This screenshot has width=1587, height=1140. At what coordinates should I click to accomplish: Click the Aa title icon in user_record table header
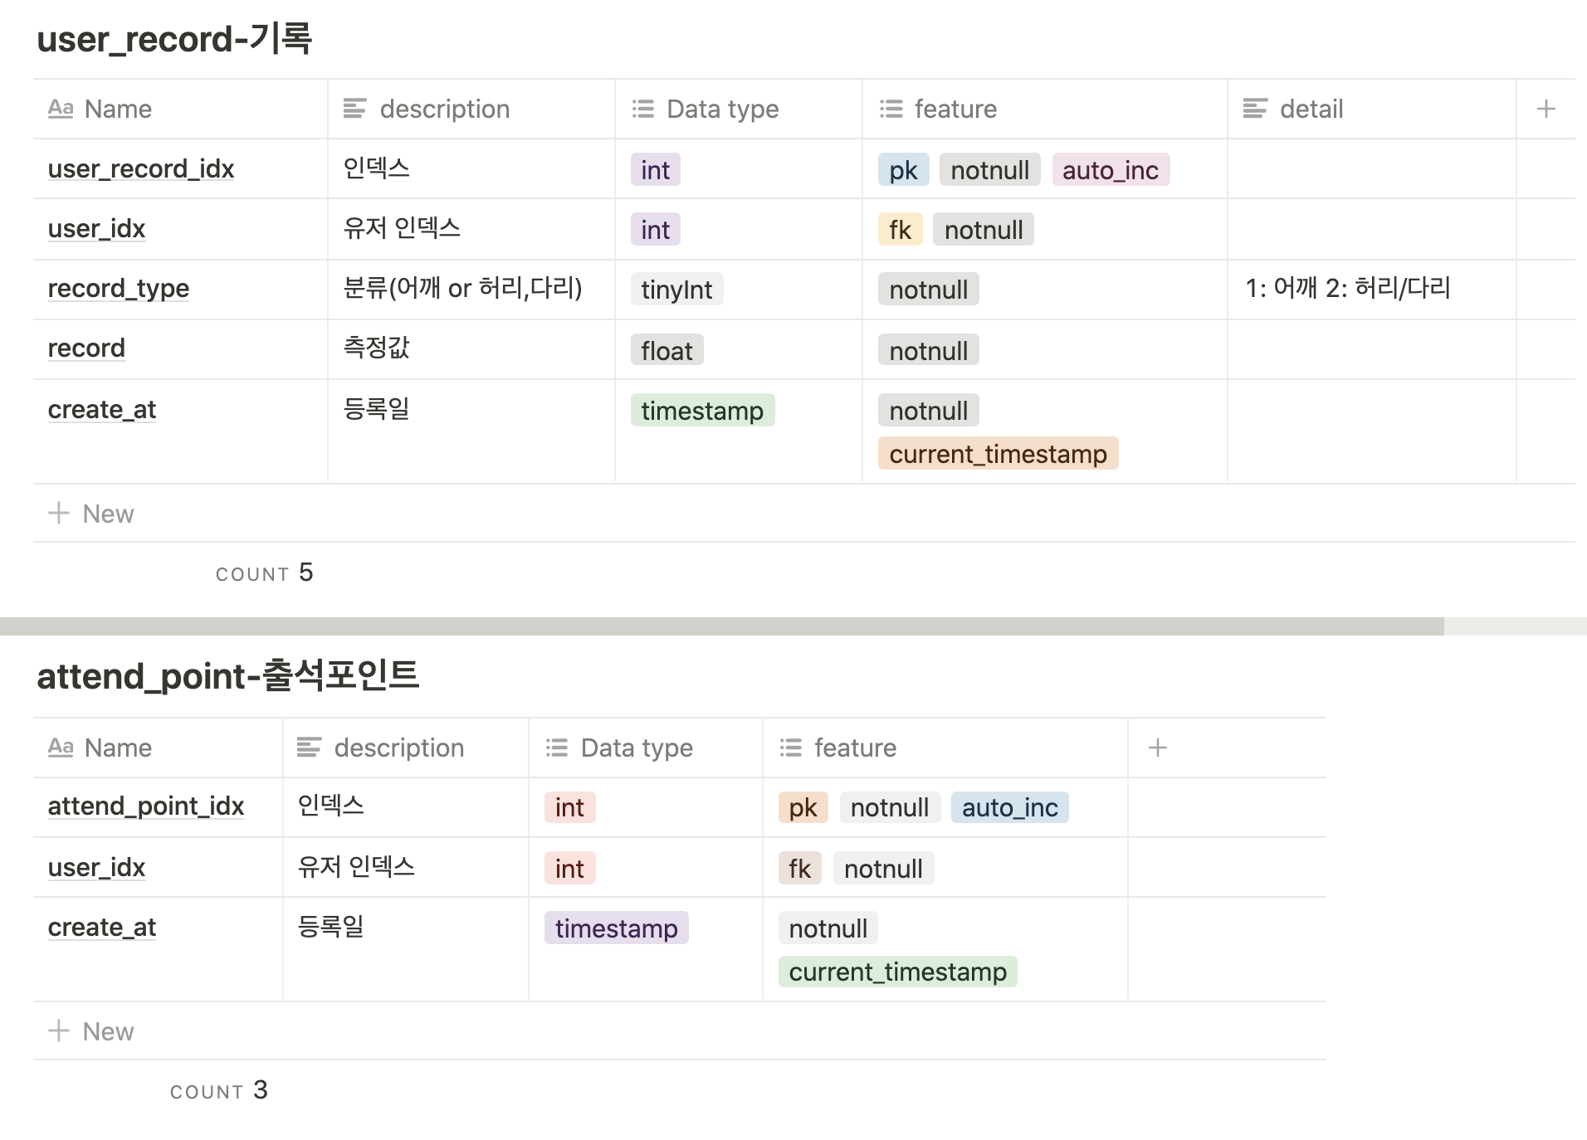(61, 109)
